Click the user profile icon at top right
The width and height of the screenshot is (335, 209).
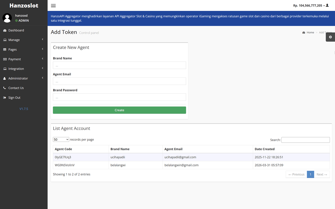(x=327, y=5)
